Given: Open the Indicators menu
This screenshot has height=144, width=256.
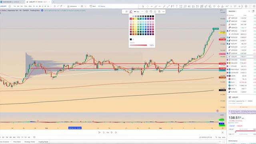Looking at the screenshot, I should coord(72,6).
